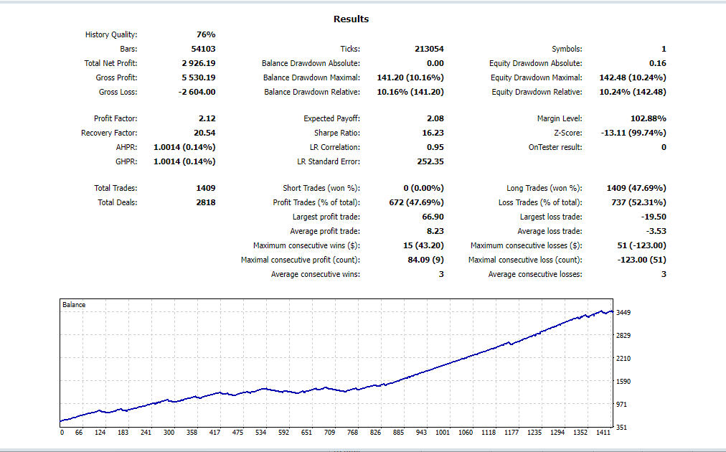Viewport: 726px width, 452px height.
Task: Click Z-Score value -13.11 (99.74%)
Action: point(633,133)
